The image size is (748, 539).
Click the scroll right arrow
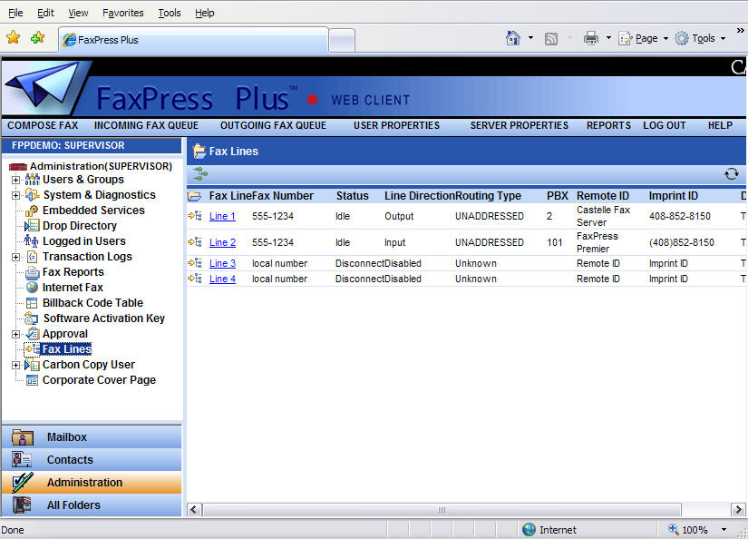(x=738, y=510)
